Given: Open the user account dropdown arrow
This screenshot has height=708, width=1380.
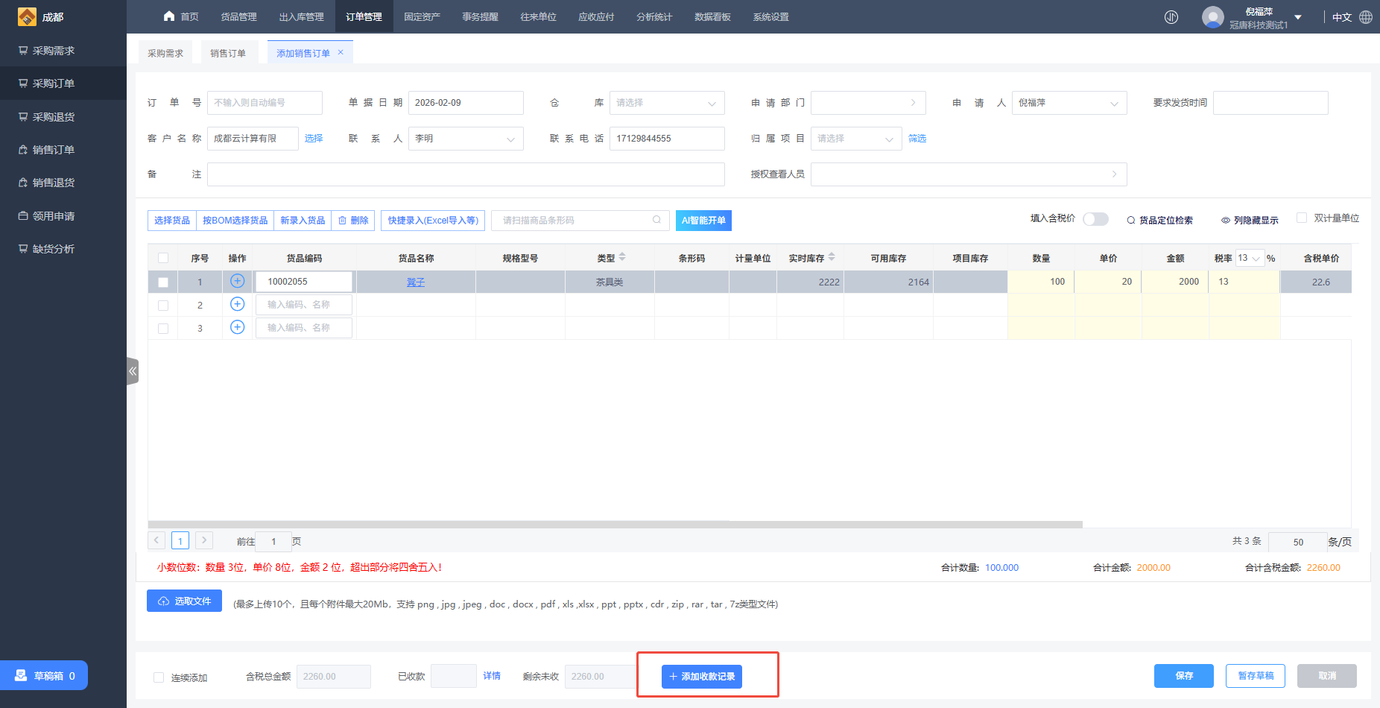Looking at the screenshot, I should point(1298,17).
